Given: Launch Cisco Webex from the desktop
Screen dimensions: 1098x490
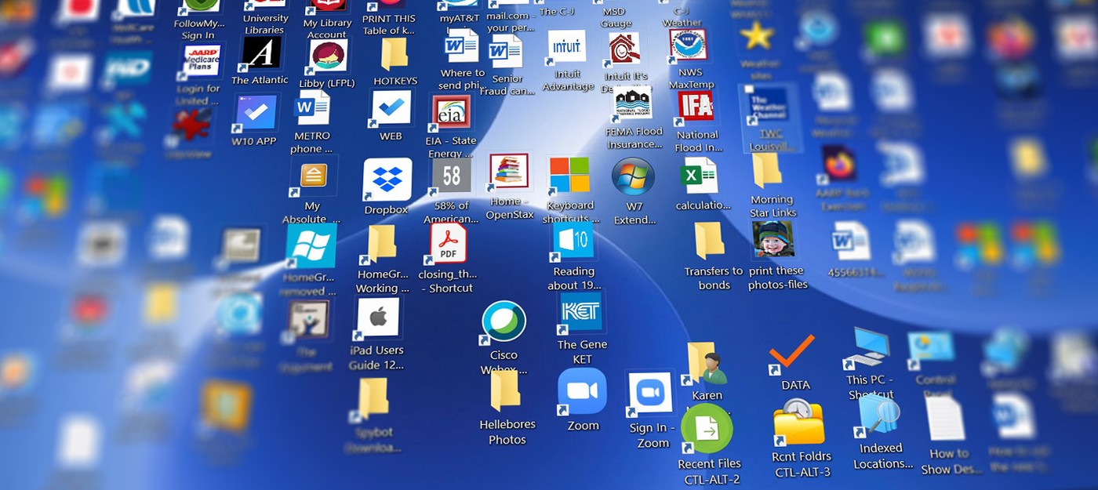Looking at the screenshot, I should [503, 322].
